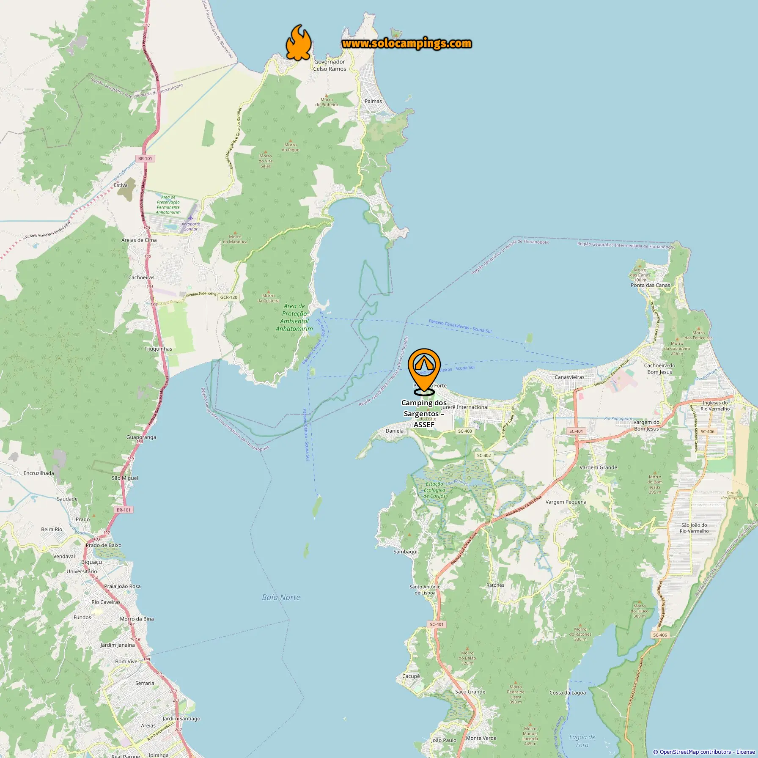758x758 pixels.
Task: Click the SC-400 road shield
Action: tap(465, 431)
